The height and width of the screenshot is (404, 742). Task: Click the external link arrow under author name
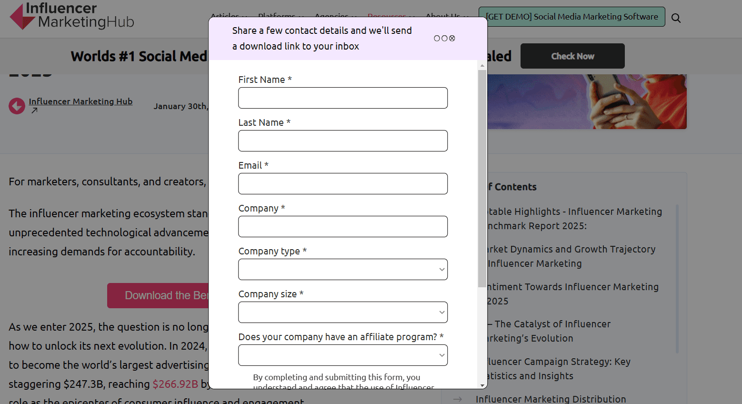[34, 111]
